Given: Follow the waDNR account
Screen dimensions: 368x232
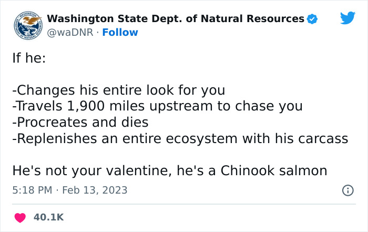Looking at the screenshot, I should coord(120,33).
